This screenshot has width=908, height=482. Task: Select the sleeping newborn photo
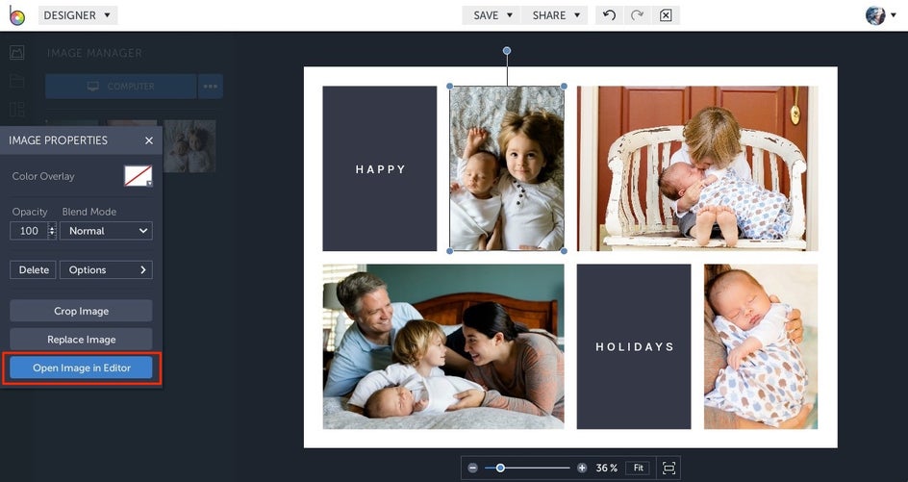pyautogui.click(x=761, y=346)
